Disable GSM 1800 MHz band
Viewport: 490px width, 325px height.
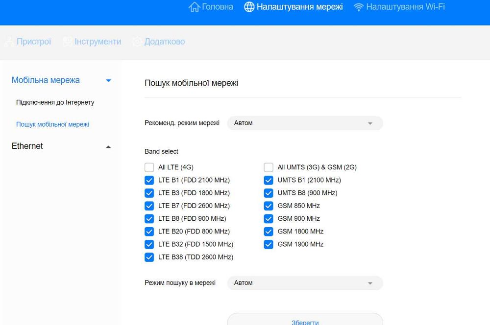click(269, 232)
